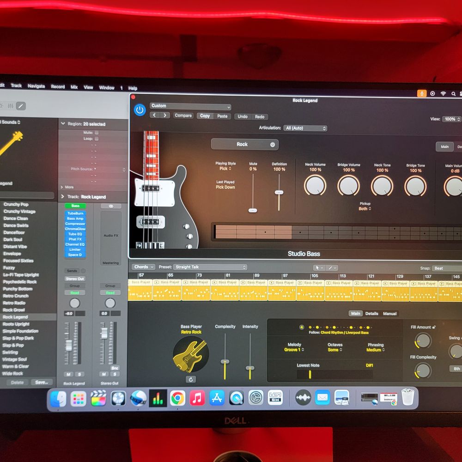Open Google Chrome from the Dock
This screenshot has height=462, width=462.
pyautogui.click(x=177, y=398)
